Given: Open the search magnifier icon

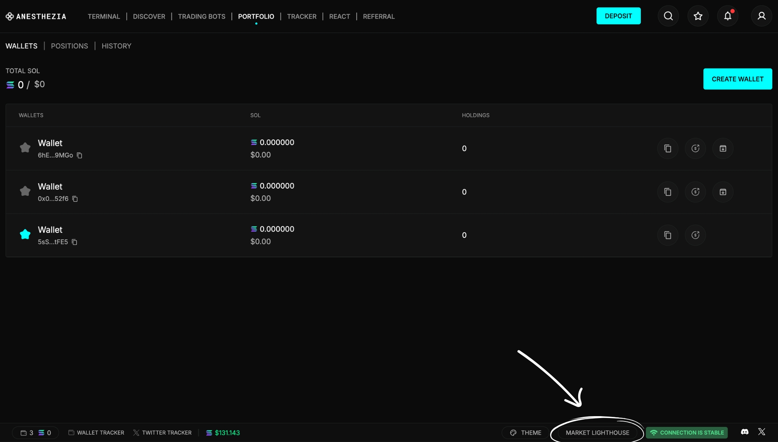Looking at the screenshot, I should (668, 16).
